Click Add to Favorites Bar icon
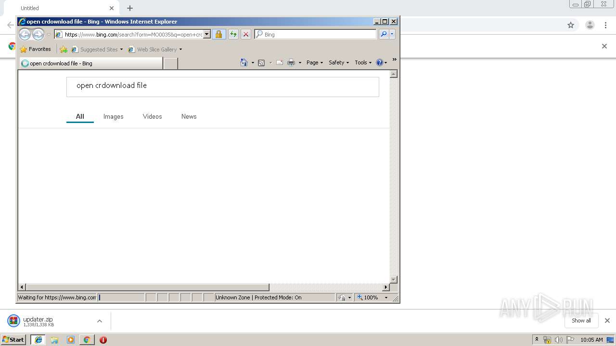 (x=64, y=49)
